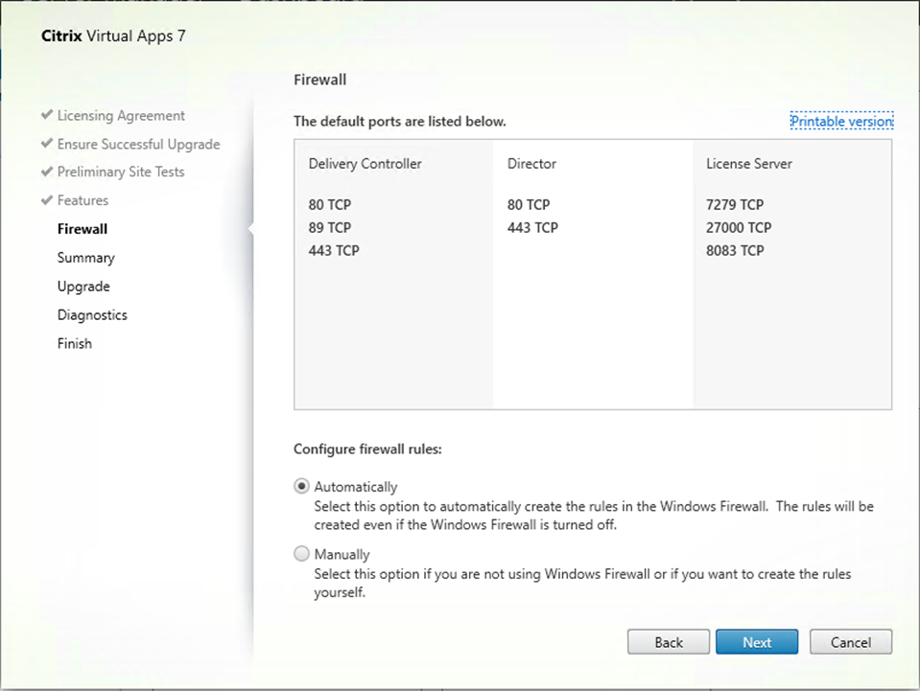Viewport: 920px width, 691px height.
Task: Click the Delivery Controller column heading
Action: click(365, 164)
